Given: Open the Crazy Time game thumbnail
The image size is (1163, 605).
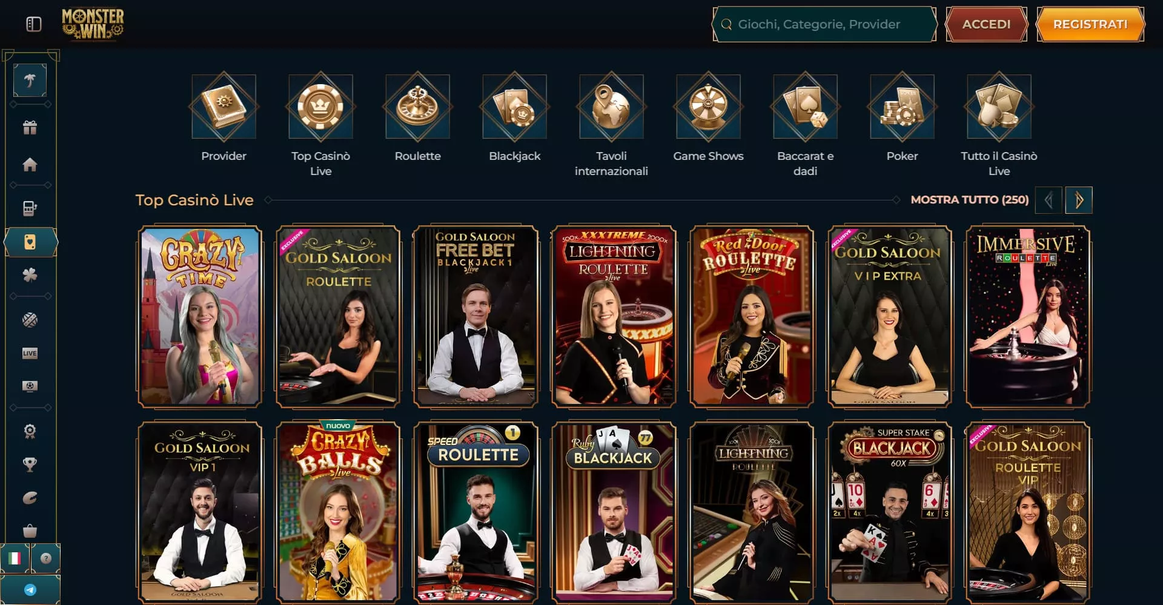Looking at the screenshot, I should [x=200, y=316].
